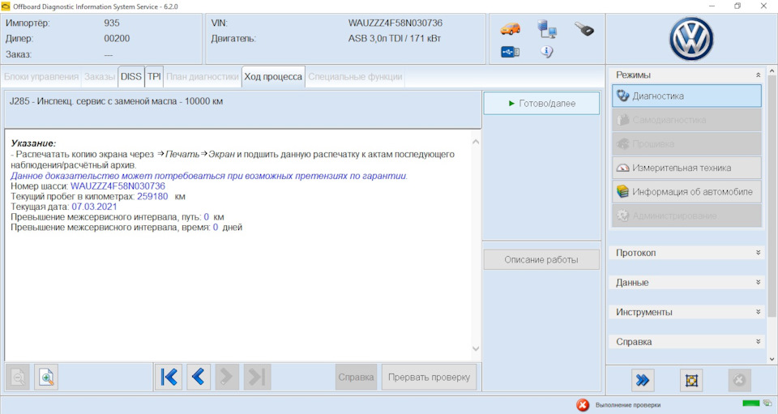Screen dimensions: 778x414
Task: Jump to first step arrow button
Action: click(169, 378)
